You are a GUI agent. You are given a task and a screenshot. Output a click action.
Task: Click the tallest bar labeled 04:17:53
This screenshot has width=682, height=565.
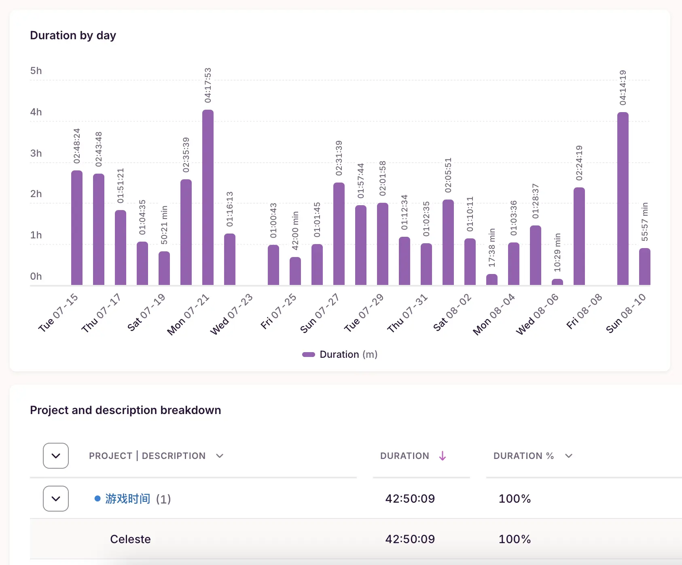click(x=208, y=198)
